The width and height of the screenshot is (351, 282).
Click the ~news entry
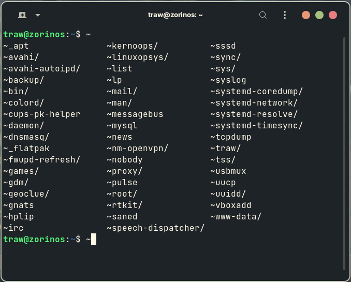coord(120,137)
